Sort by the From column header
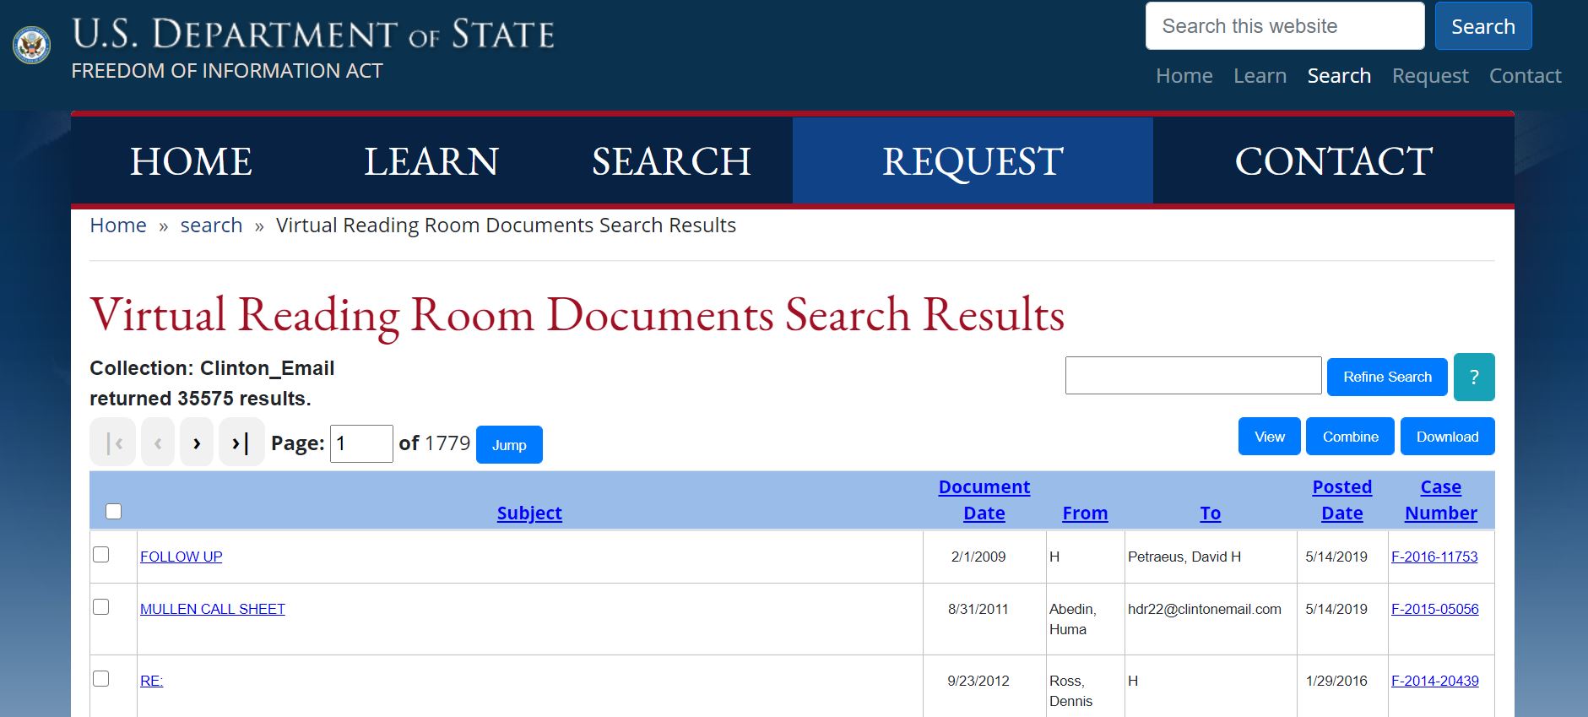Image resolution: width=1588 pixels, height=717 pixels. click(1085, 513)
